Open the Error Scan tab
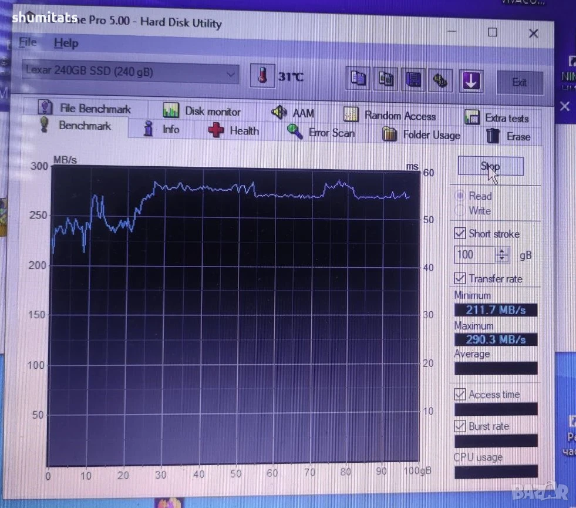This screenshot has width=576, height=508. pos(321,132)
